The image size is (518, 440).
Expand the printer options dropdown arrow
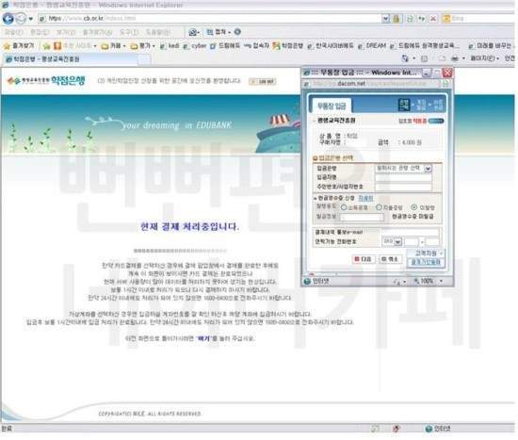pos(463,58)
